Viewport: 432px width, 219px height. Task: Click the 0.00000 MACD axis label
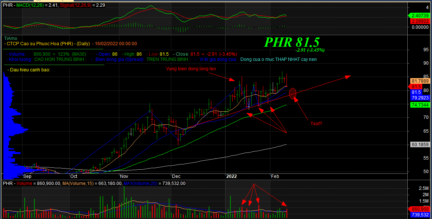[420, 27]
